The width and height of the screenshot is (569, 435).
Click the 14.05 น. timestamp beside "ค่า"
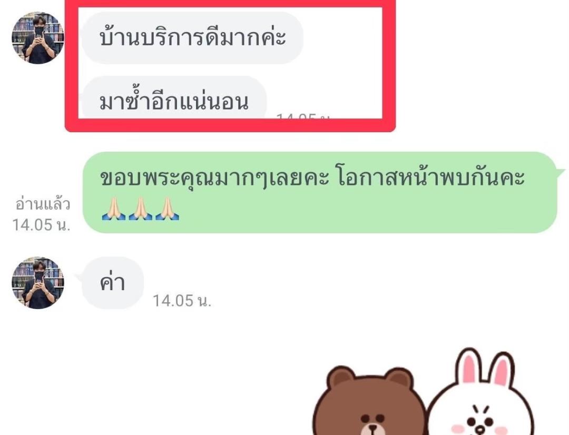coord(182,301)
